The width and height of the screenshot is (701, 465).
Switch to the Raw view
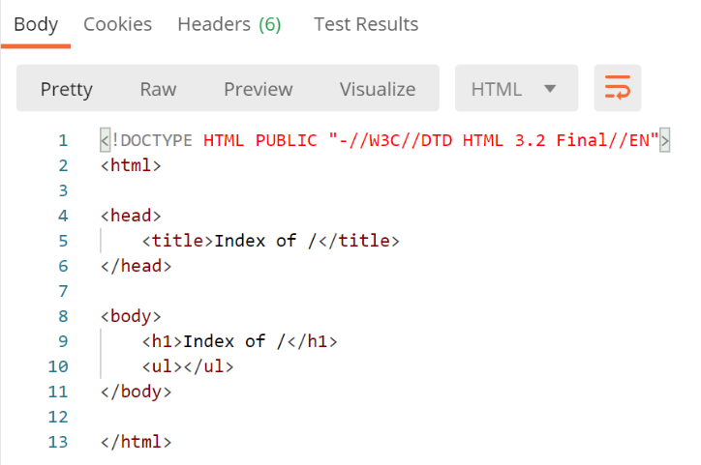(158, 89)
